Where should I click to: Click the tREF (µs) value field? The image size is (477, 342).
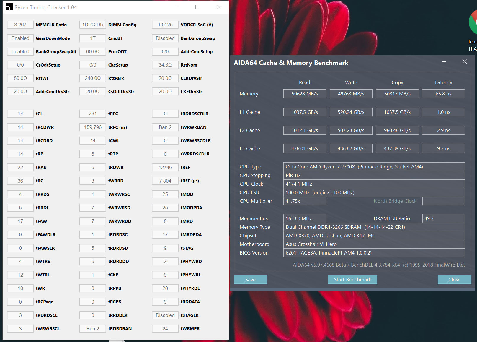click(x=165, y=181)
